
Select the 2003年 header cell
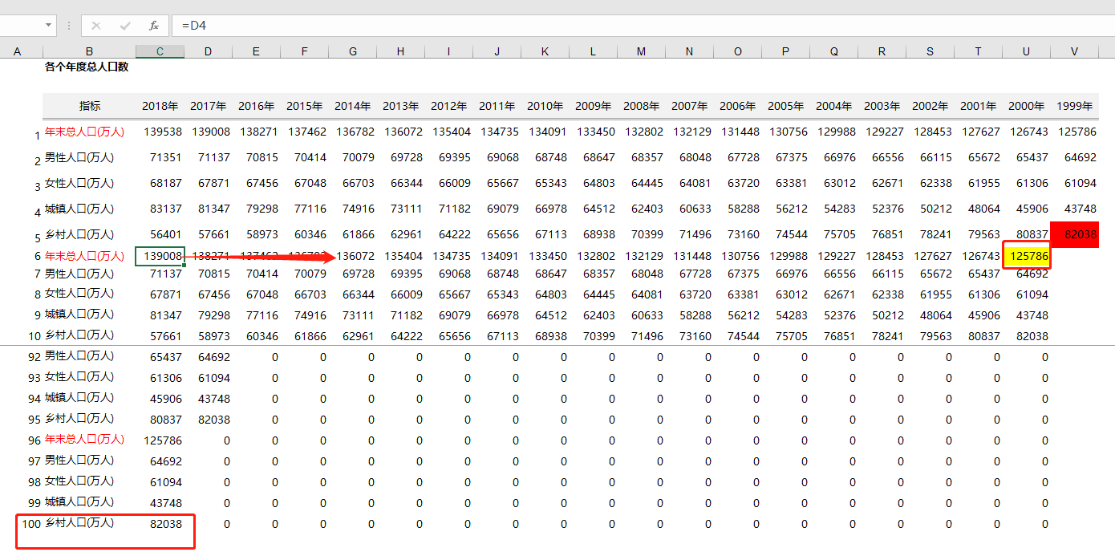click(883, 106)
